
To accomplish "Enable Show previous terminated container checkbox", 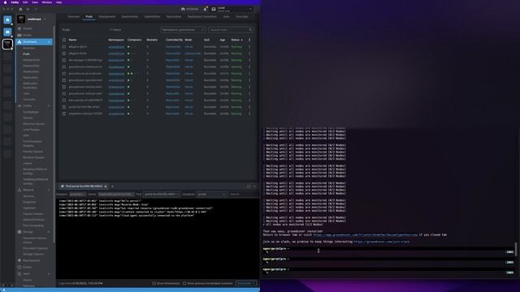I will pyautogui.click(x=184, y=283).
